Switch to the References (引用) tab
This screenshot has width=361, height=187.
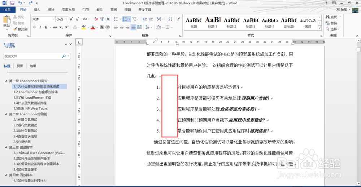point(86,10)
